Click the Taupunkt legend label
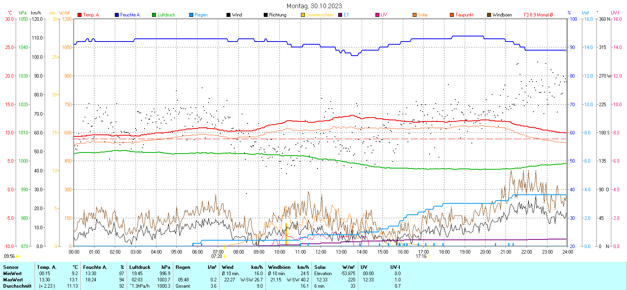The height and width of the screenshot is (290, 627). tap(464, 15)
